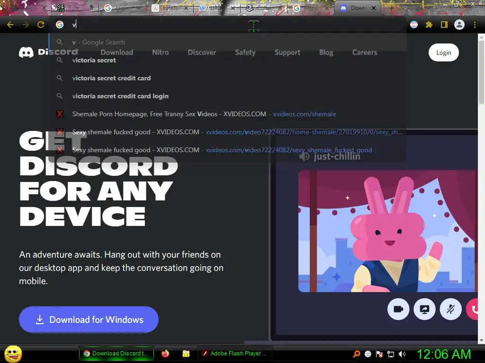Open the Safety nav link
This screenshot has height=363, width=485.
tap(245, 52)
